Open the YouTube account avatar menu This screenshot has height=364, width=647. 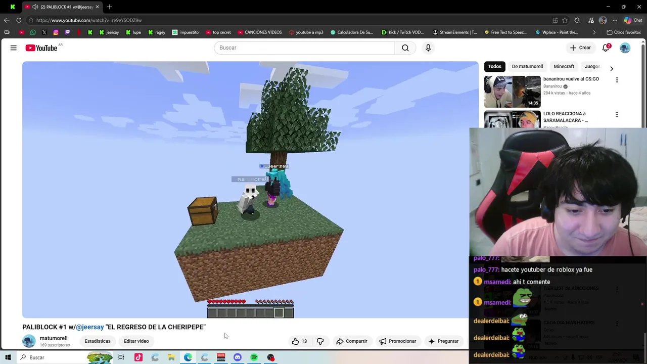[x=625, y=48]
